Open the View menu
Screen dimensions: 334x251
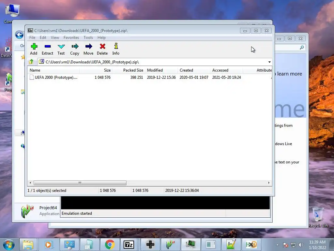[55, 38]
